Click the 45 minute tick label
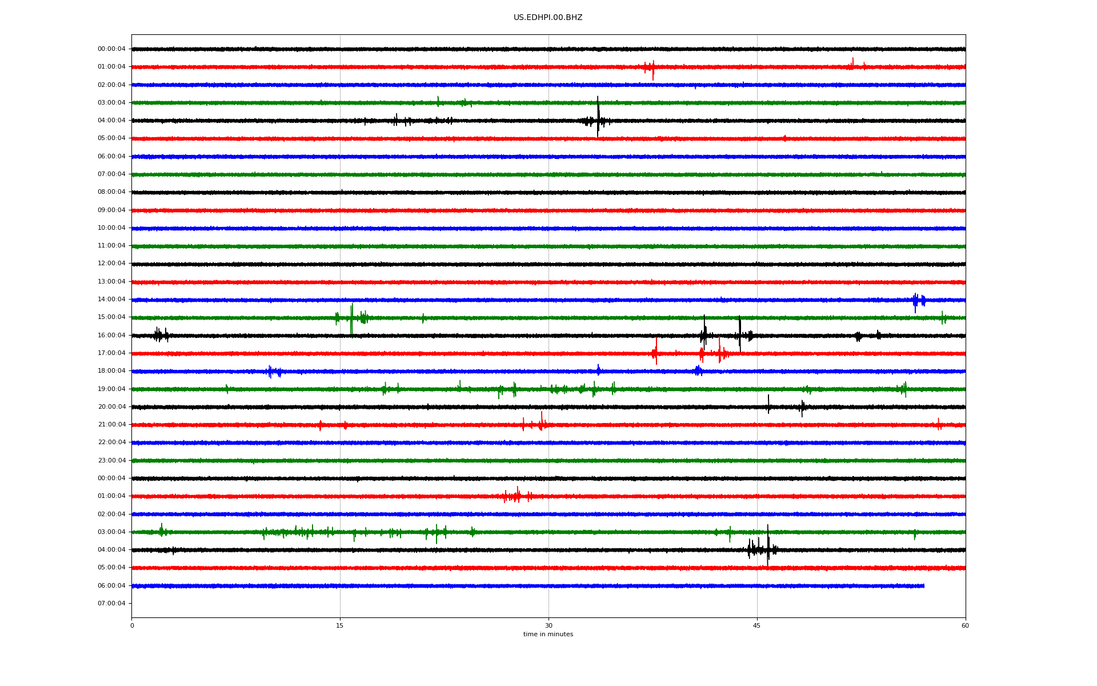This screenshot has height=686, width=1097. point(756,625)
